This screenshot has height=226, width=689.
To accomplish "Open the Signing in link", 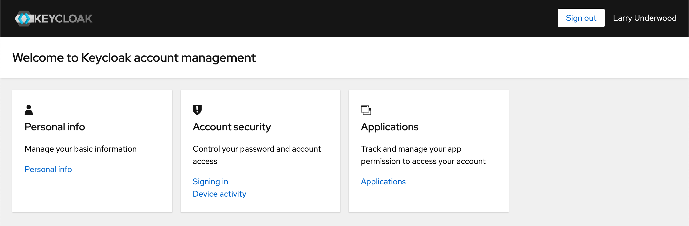I will point(210,182).
